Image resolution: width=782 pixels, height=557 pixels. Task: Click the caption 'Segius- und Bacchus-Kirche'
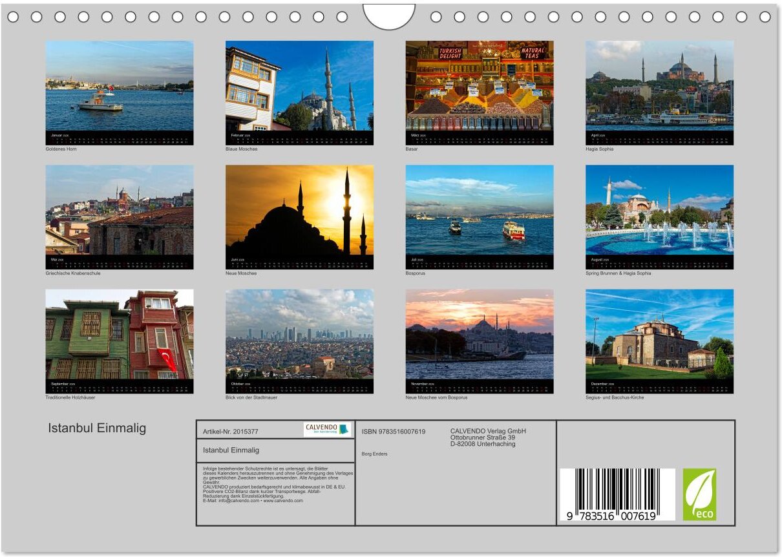click(615, 397)
